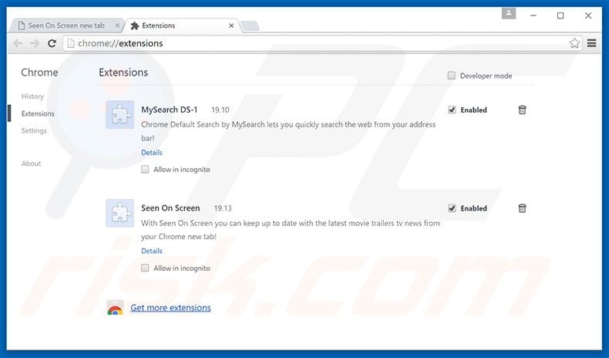The height and width of the screenshot is (358, 609).
Task: Click the browser back arrow
Action: [18, 43]
